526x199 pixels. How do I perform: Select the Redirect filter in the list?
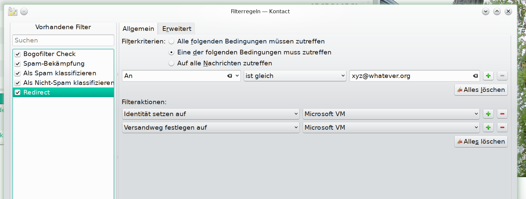pyautogui.click(x=63, y=93)
